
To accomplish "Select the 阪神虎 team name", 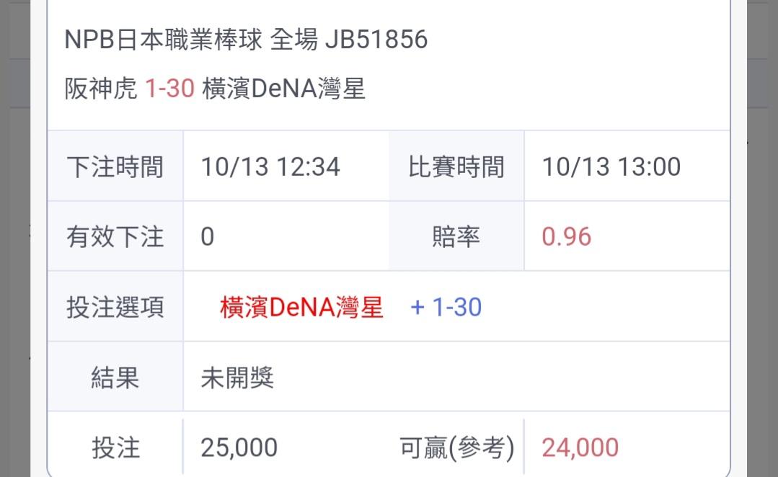I will click(x=101, y=89).
